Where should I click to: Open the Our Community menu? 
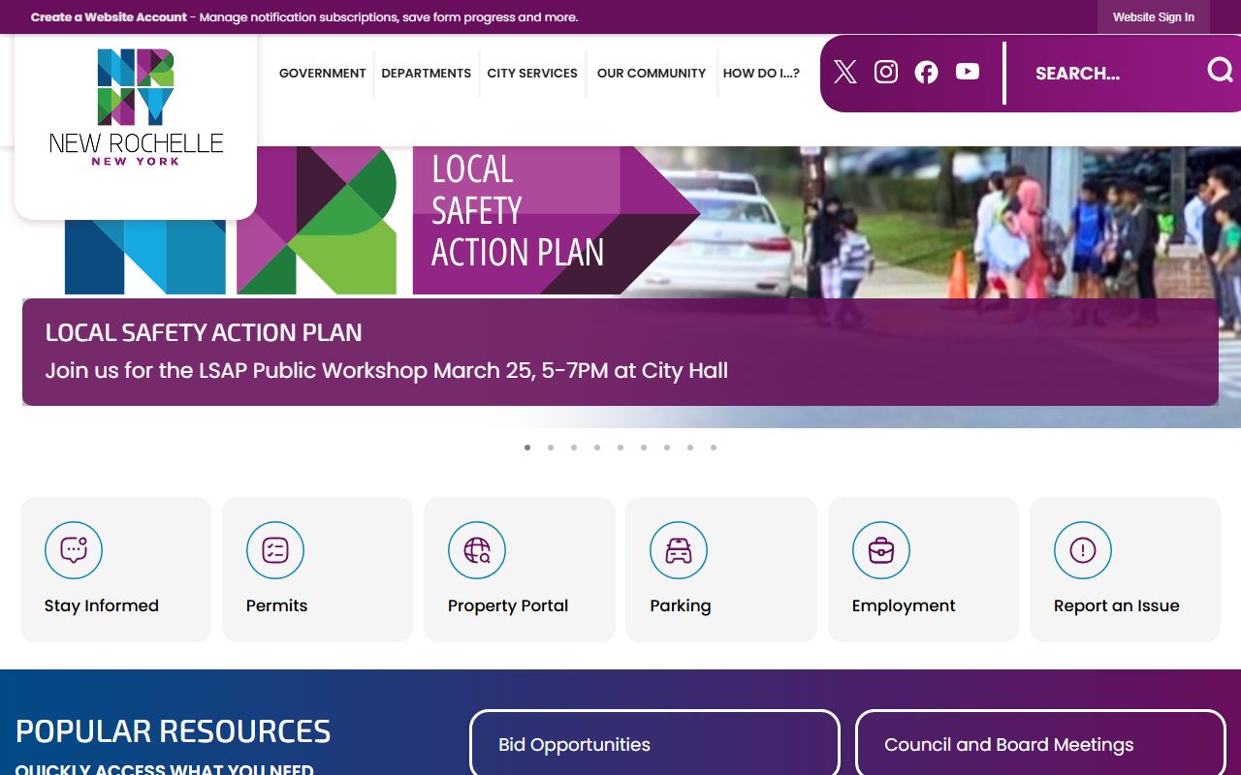click(652, 73)
